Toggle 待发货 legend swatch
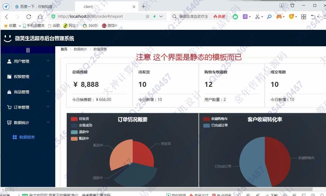Image resolution: width=326 pixels, height=196 pixels. (74, 119)
